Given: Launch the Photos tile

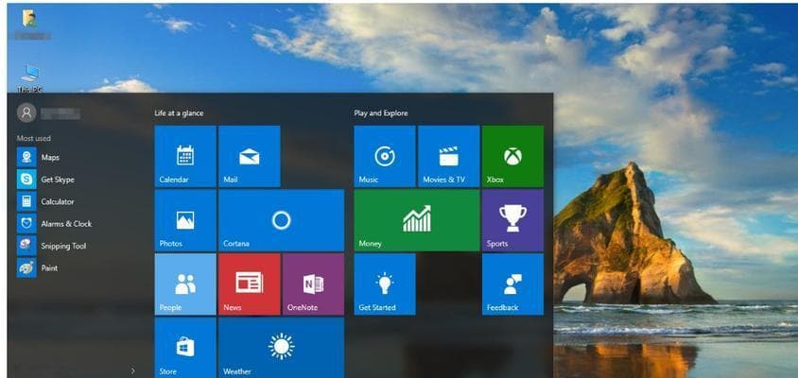Looking at the screenshot, I should tap(185, 220).
